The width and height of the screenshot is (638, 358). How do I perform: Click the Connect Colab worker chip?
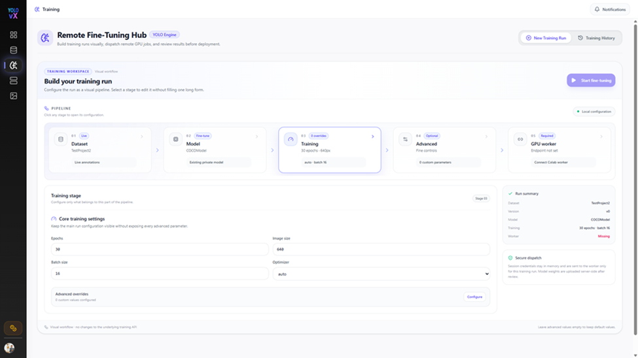pos(563,162)
